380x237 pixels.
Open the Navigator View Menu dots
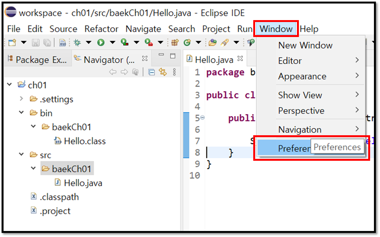(174, 72)
